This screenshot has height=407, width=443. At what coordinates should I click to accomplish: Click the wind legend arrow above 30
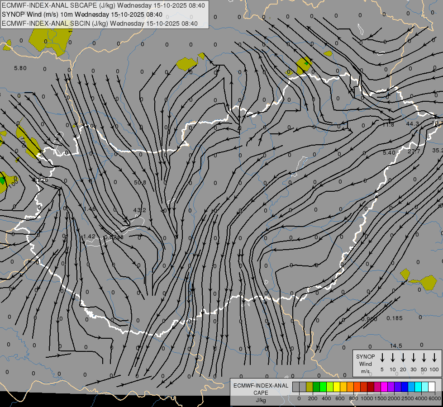(x=413, y=358)
